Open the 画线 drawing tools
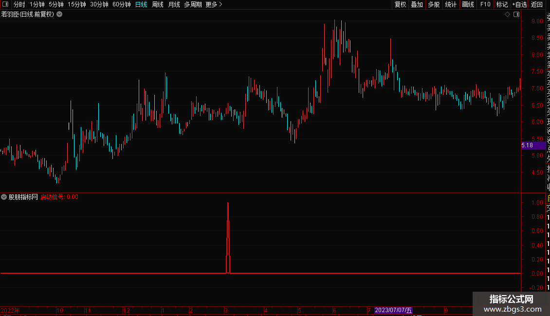Screen dimensions: 550x316 pyautogui.click(x=468, y=4)
